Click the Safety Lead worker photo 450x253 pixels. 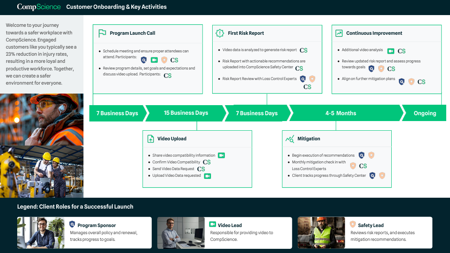coord(321,232)
